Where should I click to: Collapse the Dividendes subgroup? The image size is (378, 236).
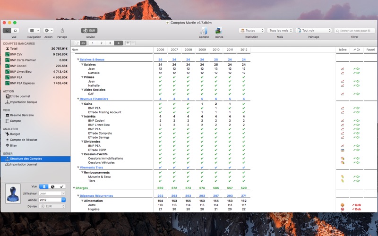click(82, 142)
